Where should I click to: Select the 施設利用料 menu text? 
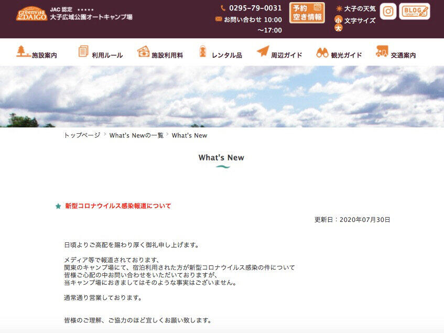pos(167,55)
